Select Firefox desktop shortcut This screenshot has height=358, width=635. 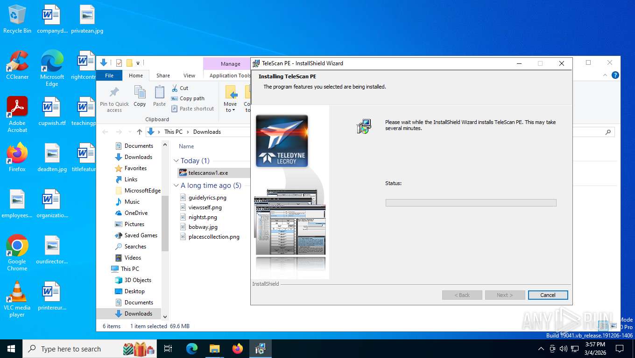[x=17, y=158]
